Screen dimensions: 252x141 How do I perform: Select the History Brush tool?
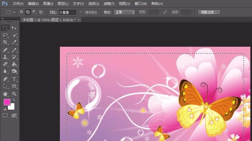[14, 57]
